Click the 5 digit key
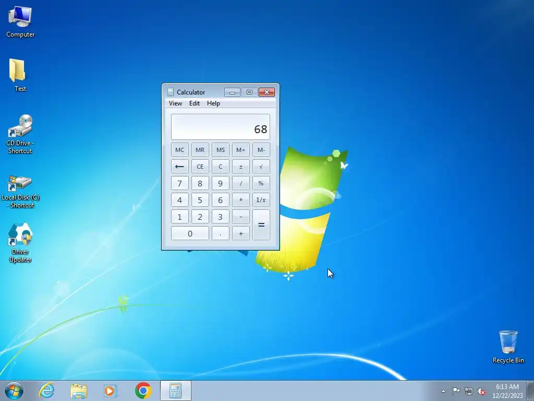The width and height of the screenshot is (534, 401). [x=200, y=200]
